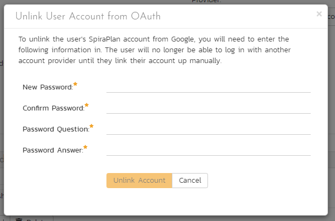Image resolution: width=335 pixels, height=221 pixels.
Task: Focus the Confirm Password input field
Action: click(208, 107)
